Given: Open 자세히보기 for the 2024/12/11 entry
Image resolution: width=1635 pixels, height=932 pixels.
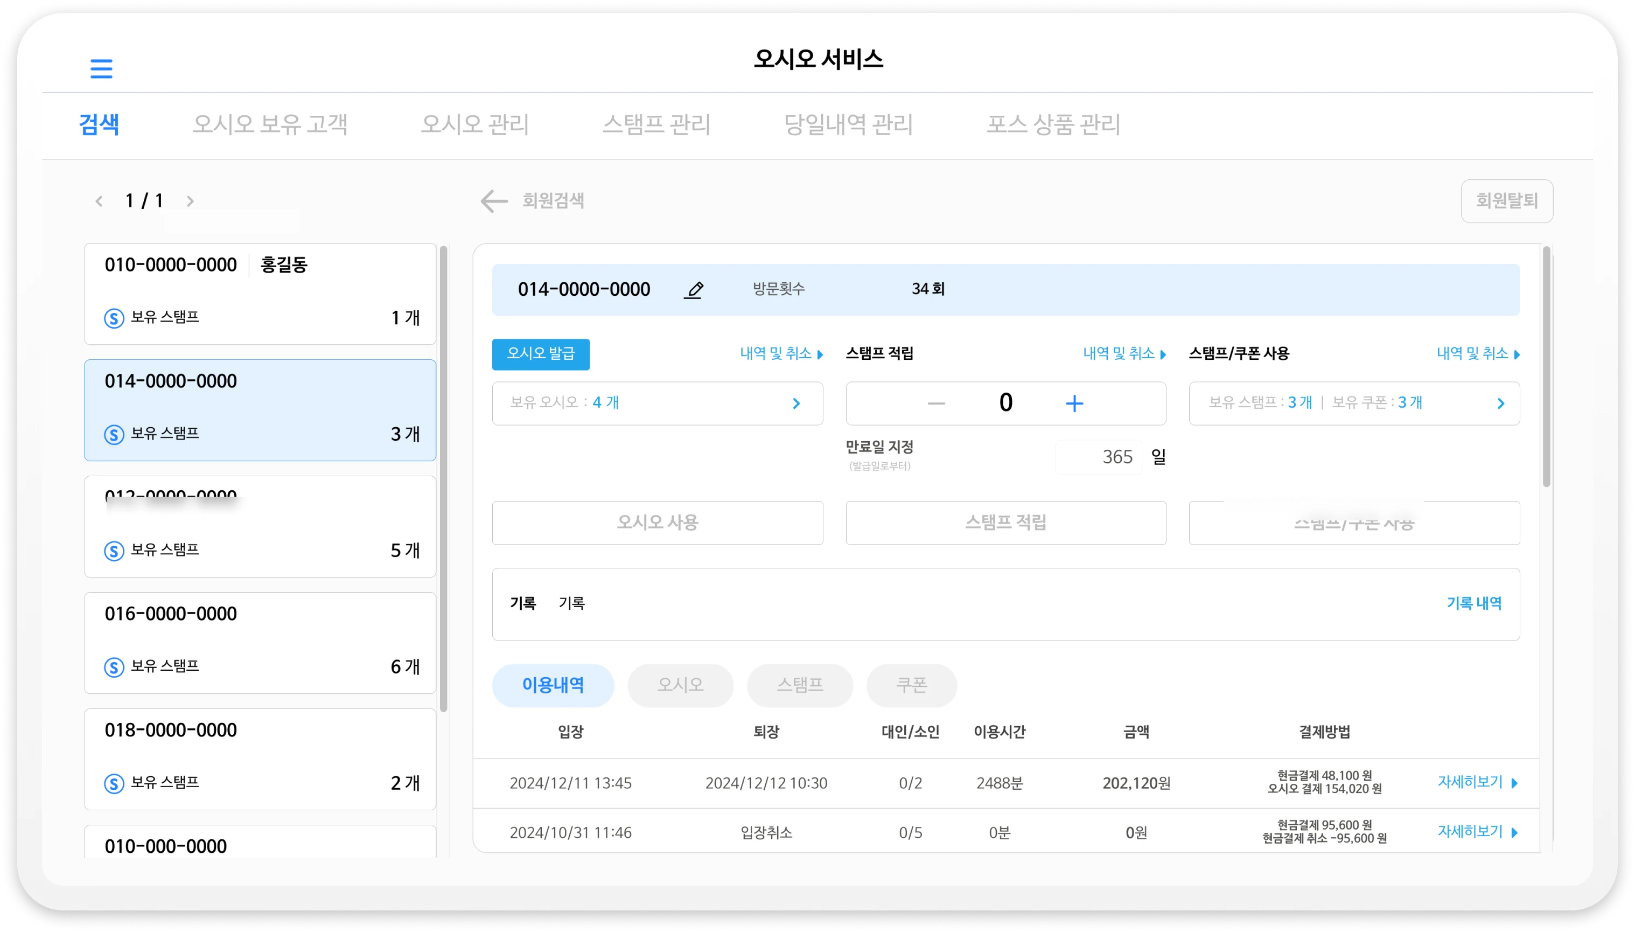Looking at the screenshot, I should click(x=1477, y=782).
